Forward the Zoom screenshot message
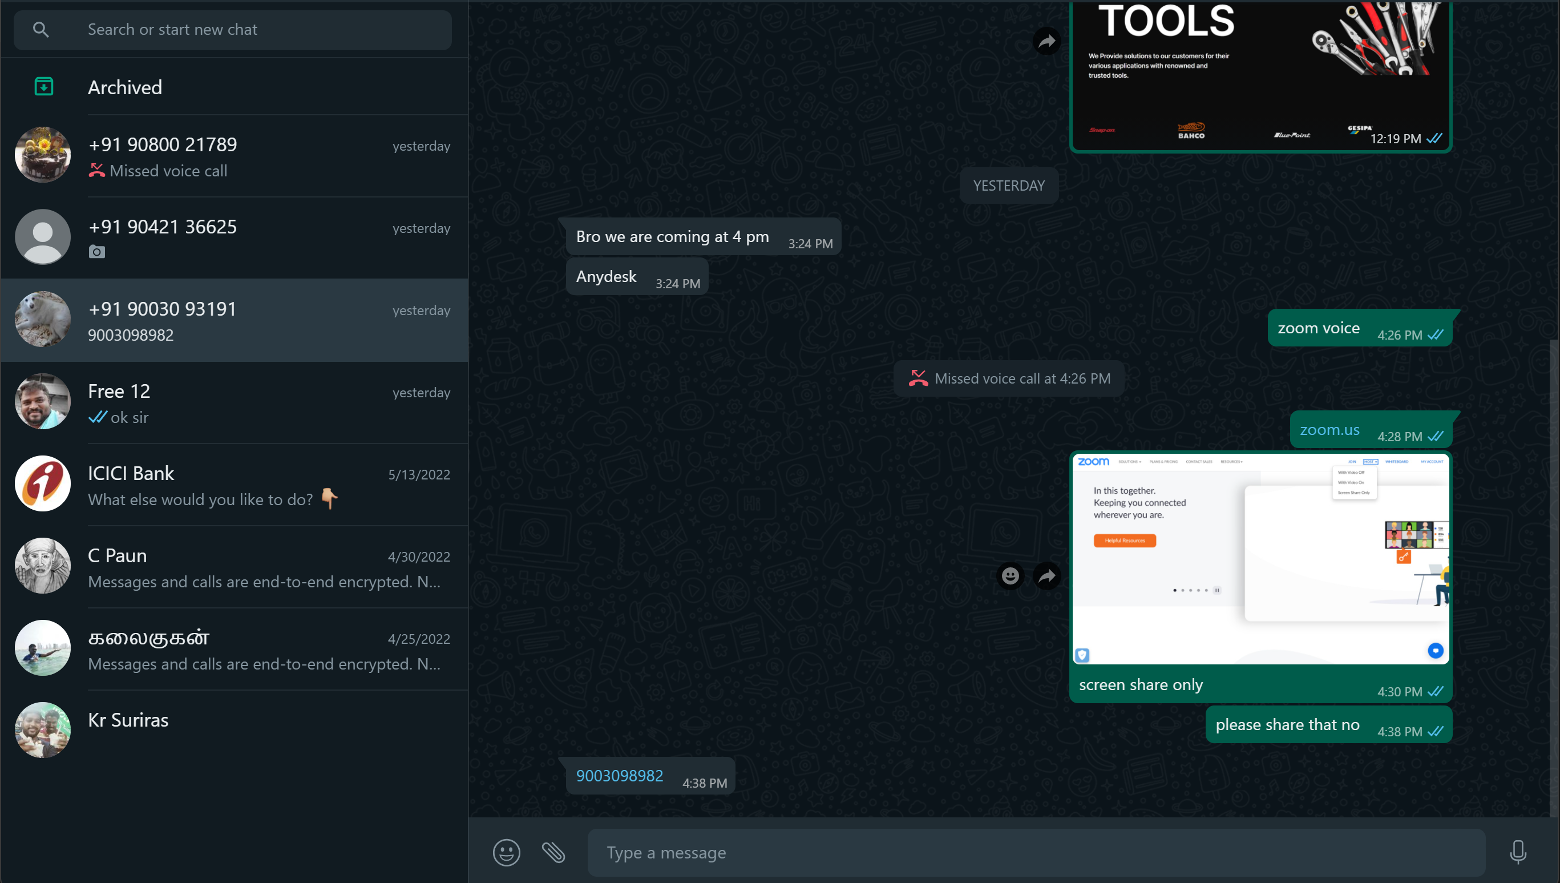This screenshot has width=1560, height=883. coord(1046,575)
